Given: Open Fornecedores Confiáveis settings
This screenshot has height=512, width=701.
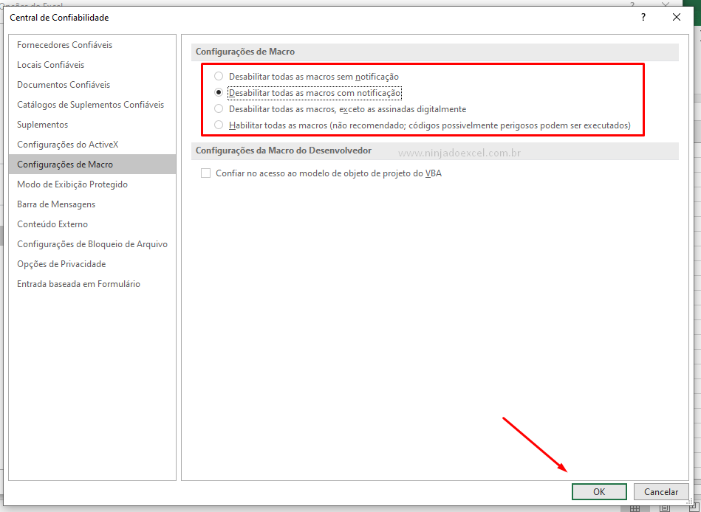Looking at the screenshot, I should coord(64,44).
